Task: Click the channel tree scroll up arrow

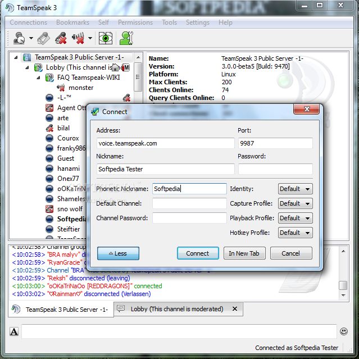Action: [138, 57]
